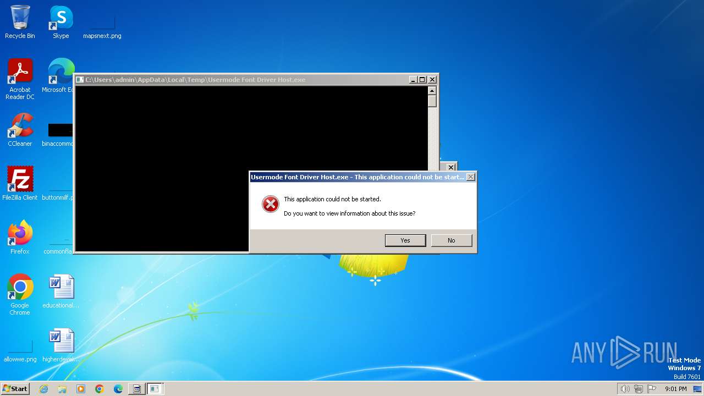Open Acrobat Reader DC shortcut
Viewport: 704px width, 396px height.
pyautogui.click(x=20, y=79)
